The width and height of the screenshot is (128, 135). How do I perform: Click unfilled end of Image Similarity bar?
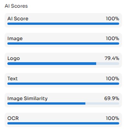pyautogui.click(x=102, y=104)
